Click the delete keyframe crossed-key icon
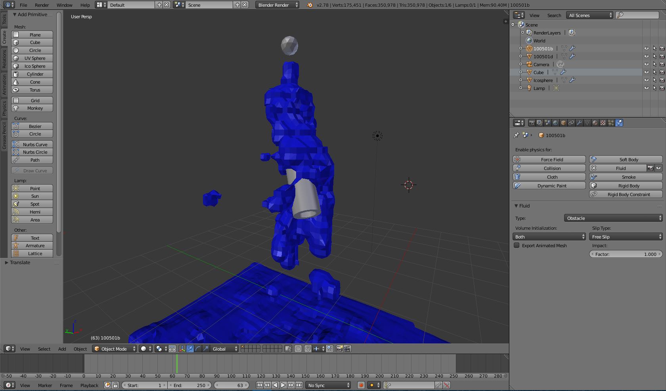The width and height of the screenshot is (666, 391). click(446, 385)
